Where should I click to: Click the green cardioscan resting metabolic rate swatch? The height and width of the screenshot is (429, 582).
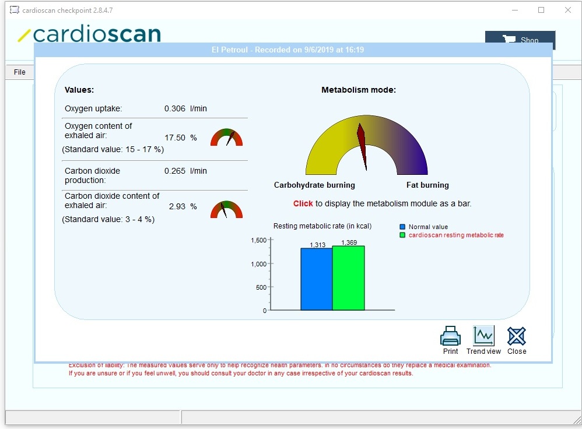[x=402, y=235]
